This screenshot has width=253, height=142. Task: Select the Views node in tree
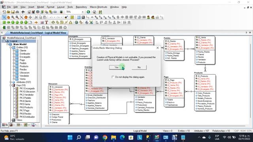19,120
